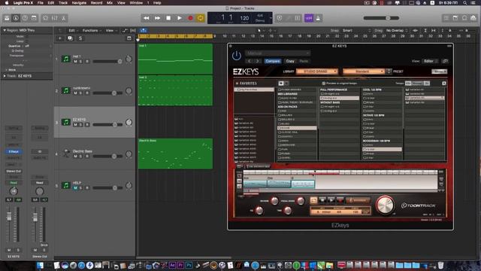Toggle the Flex button in tracks toolbar
This screenshot has height=271, width=481.
133,30
